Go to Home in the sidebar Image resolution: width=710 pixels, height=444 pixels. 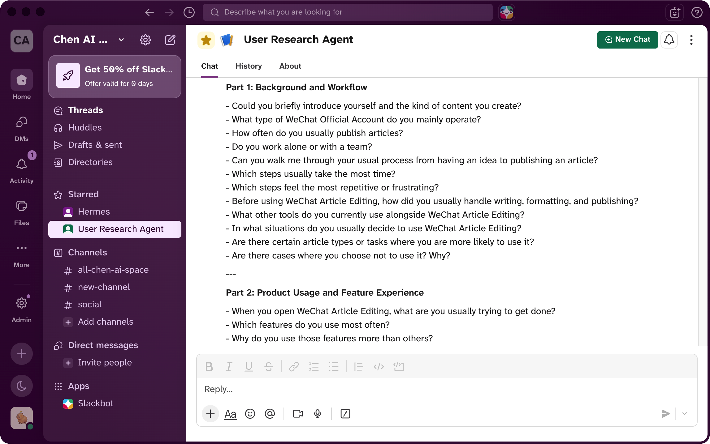(22, 84)
